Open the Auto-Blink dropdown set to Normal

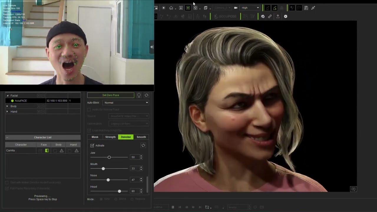[x=126, y=103]
